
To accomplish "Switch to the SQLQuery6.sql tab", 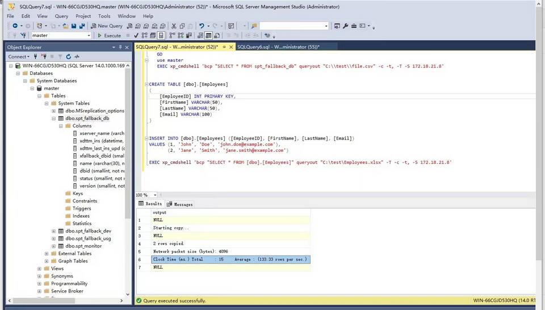I will click(x=277, y=47).
